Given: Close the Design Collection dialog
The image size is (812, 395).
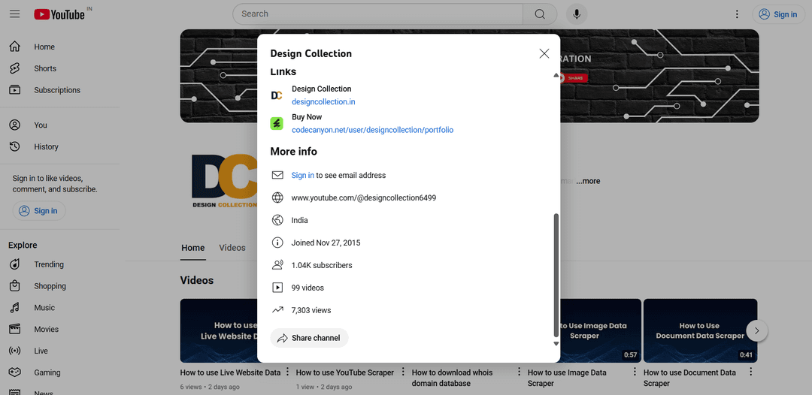Looking at the screenshot, I should (544, 53).
